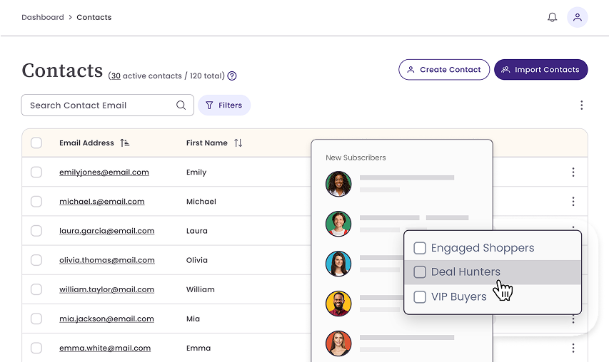The image size is (609, 362).
Task: Click the Import Contacts button
Action: pos(540,70)
